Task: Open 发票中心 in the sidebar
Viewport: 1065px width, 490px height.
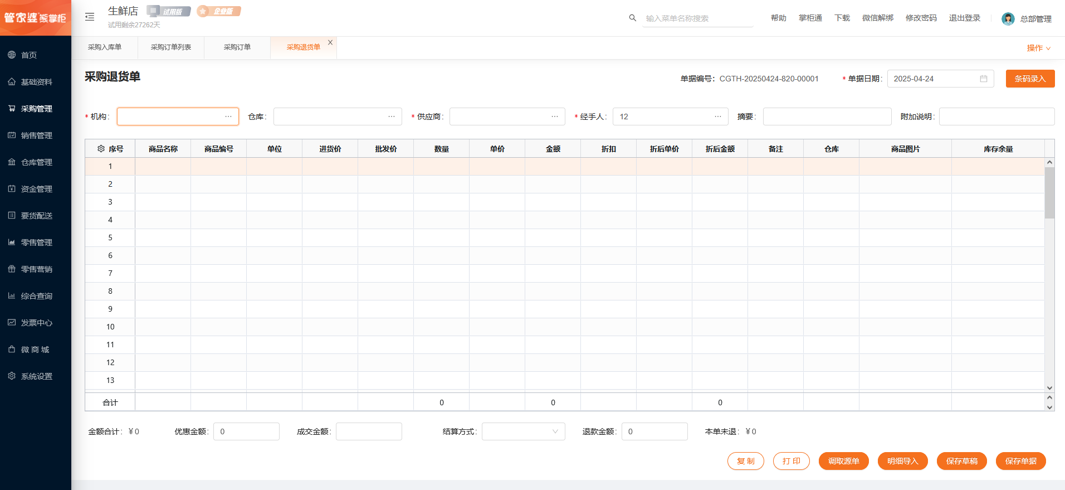Action: point(36,323)
